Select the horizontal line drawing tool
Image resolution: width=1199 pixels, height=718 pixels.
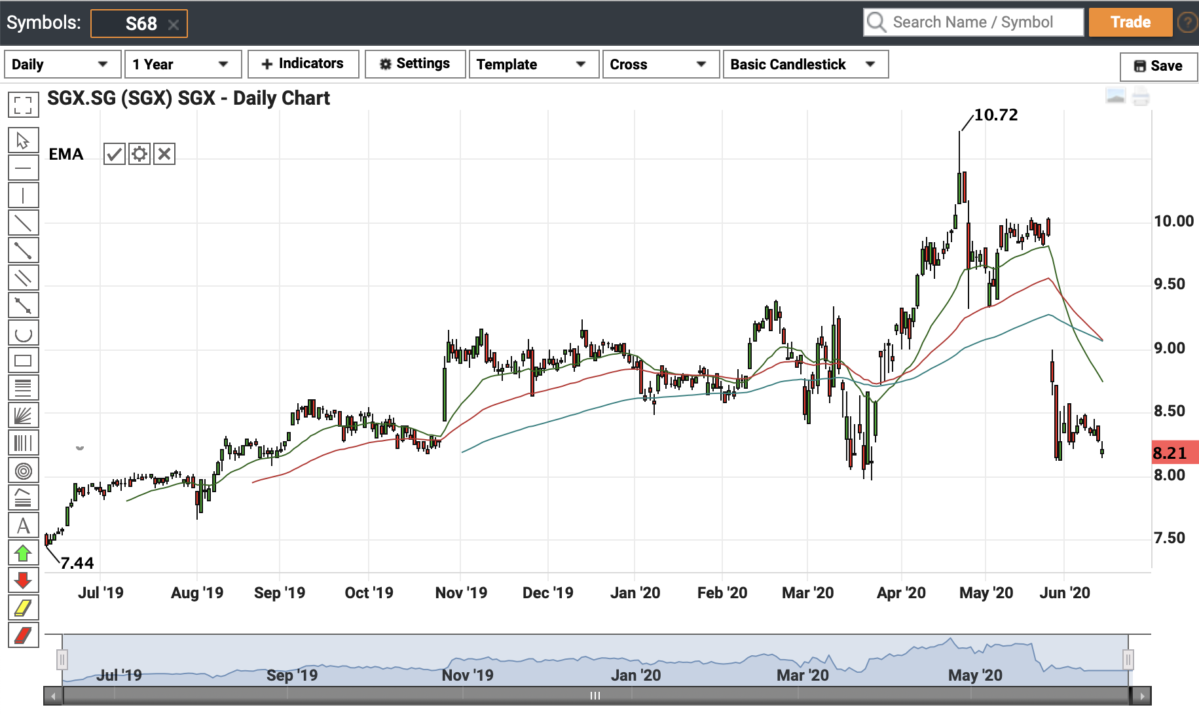coord(23,168)
